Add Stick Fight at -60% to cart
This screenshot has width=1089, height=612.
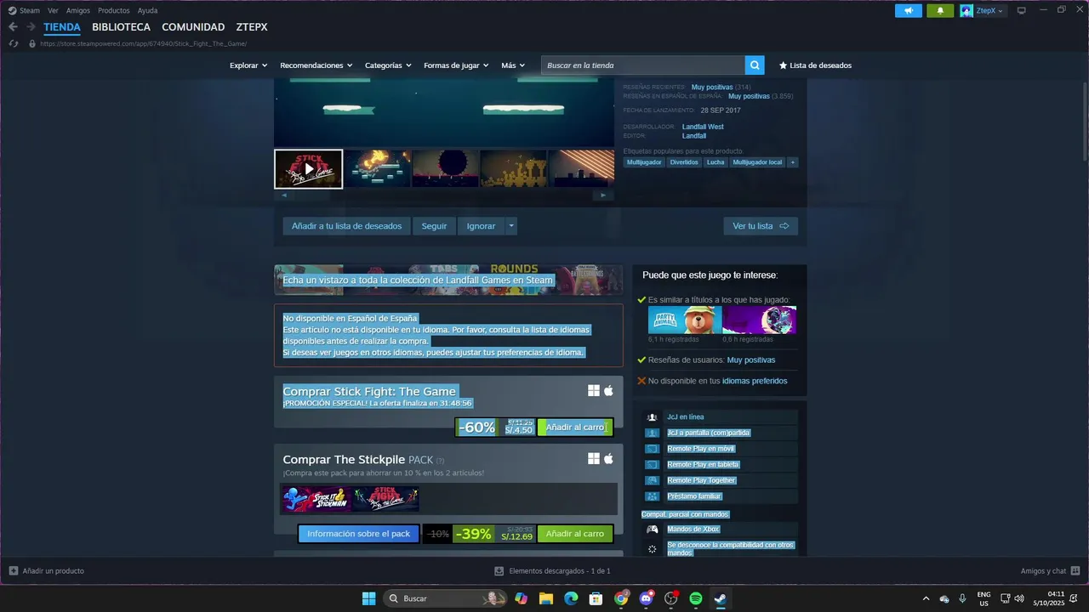coord(575,428)
